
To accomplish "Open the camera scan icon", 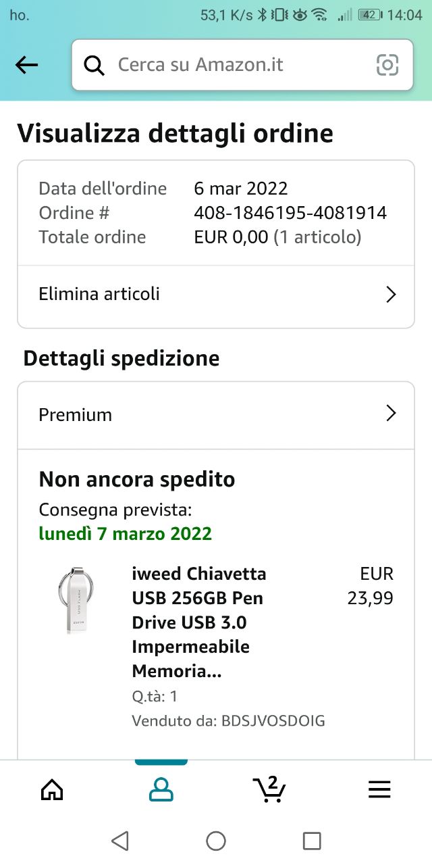I will coord(387,65).
